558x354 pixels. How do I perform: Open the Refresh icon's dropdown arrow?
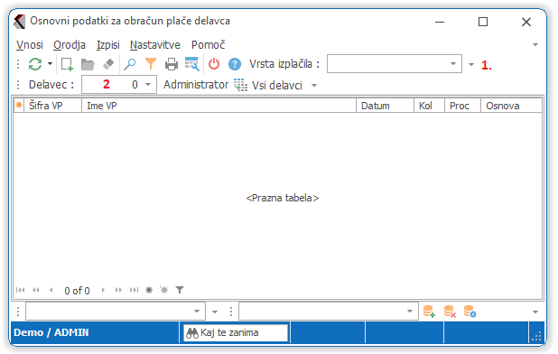[x=51, y=64]
